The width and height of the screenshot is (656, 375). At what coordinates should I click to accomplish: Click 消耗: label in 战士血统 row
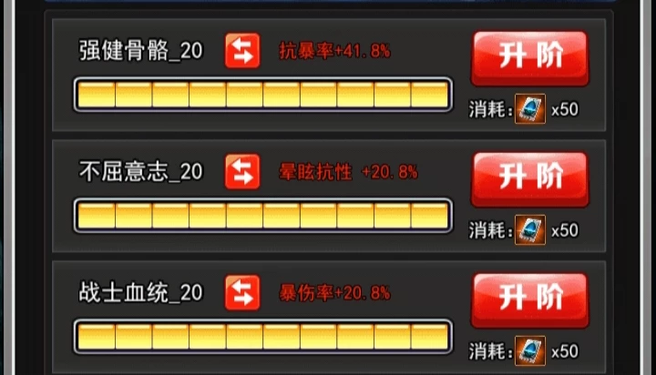490,351
